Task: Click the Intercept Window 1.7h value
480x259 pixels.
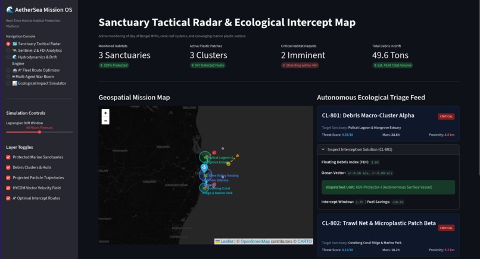Action: [359, 202]
